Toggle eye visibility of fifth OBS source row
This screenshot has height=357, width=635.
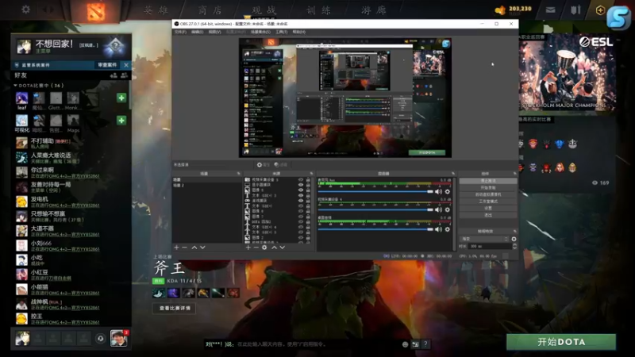point(301,201)
